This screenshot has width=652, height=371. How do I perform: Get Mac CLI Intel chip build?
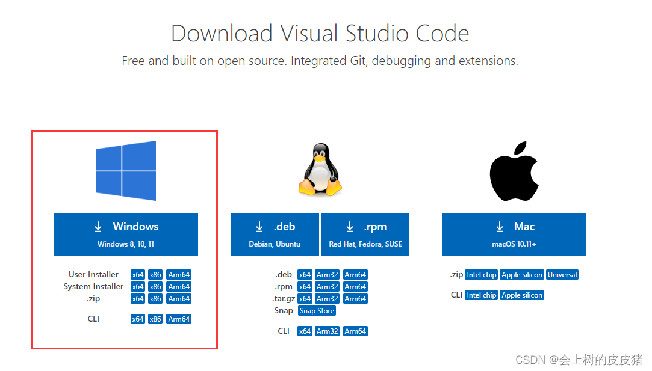point(482,295)
